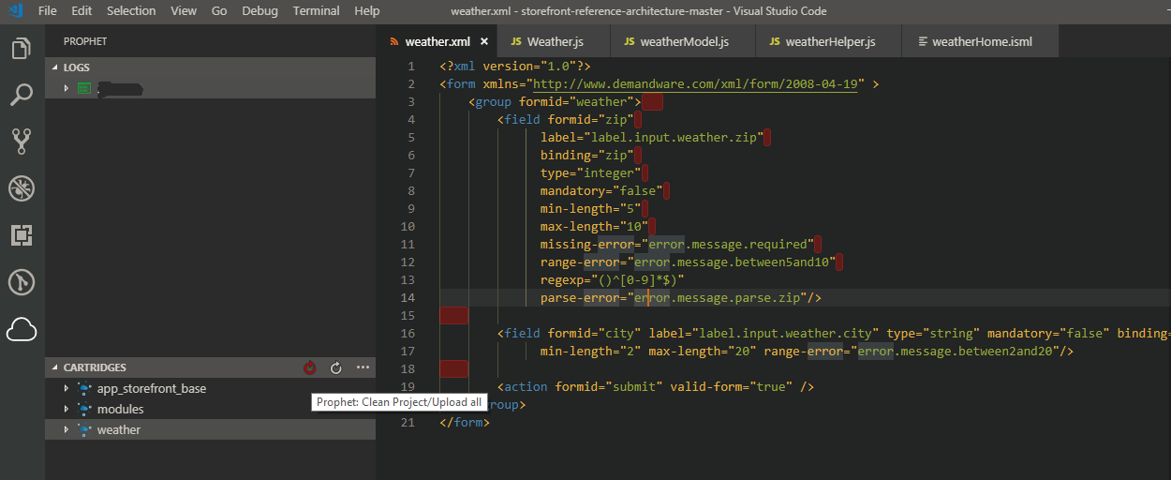Select the app_storefront_base row

click(x=210, y=389)
